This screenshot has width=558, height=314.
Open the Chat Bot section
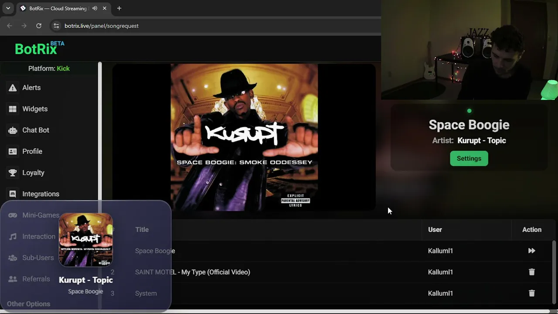click(36, 130)
